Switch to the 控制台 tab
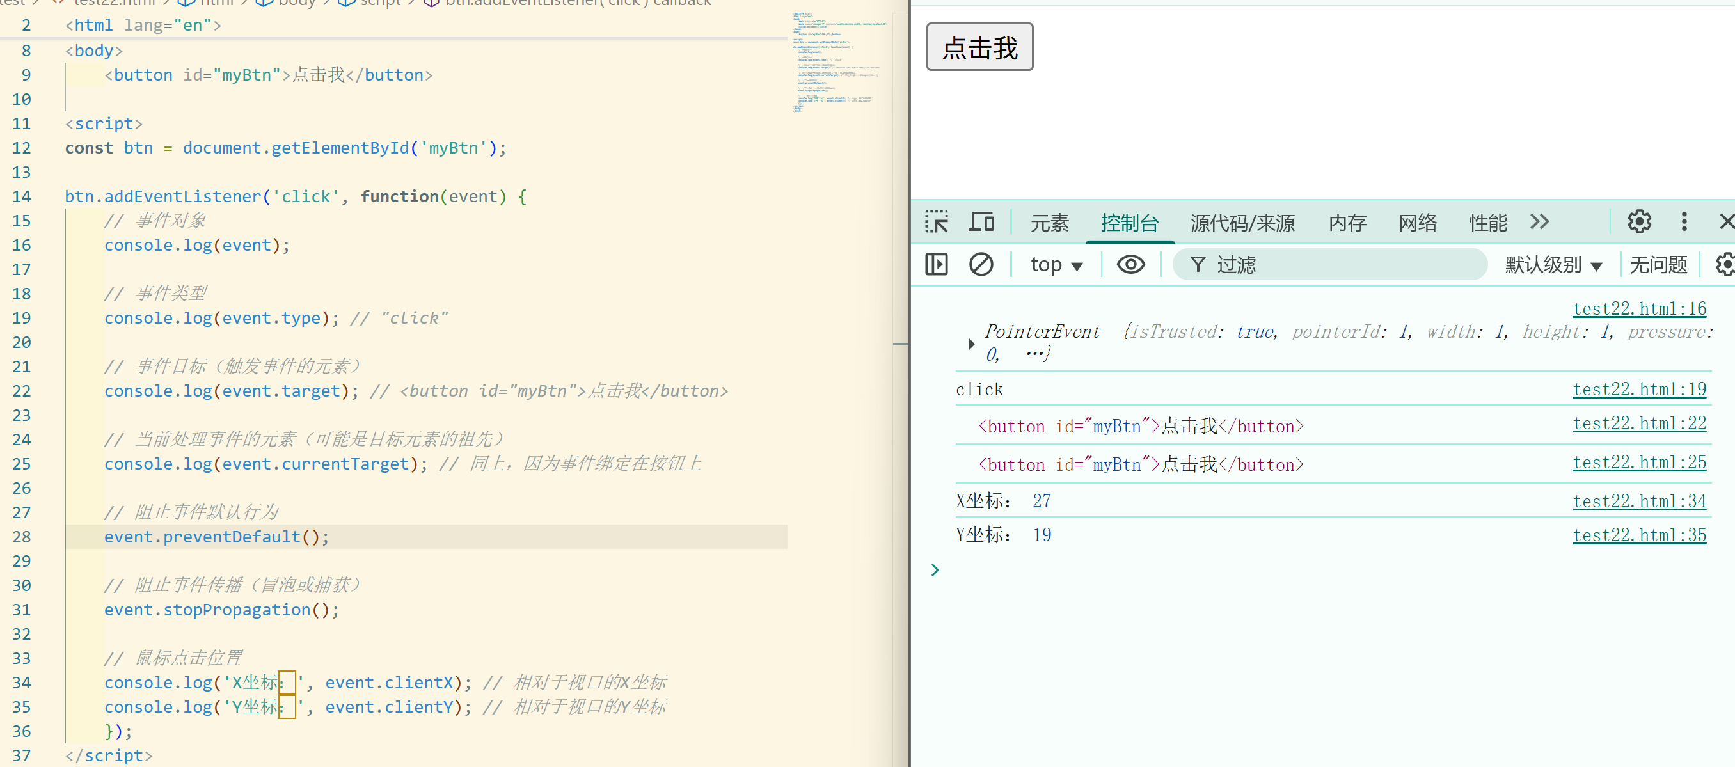The image size is (1735, 767). click(x=1130, y=222)
